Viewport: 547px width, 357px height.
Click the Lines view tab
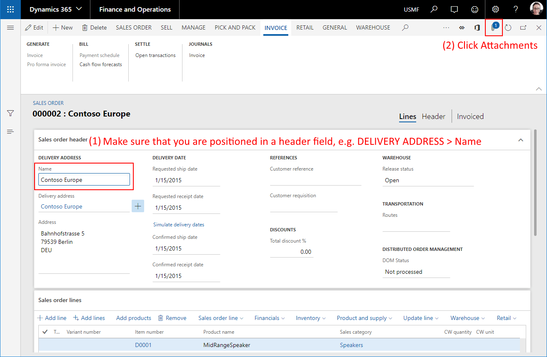coord(407,117)
